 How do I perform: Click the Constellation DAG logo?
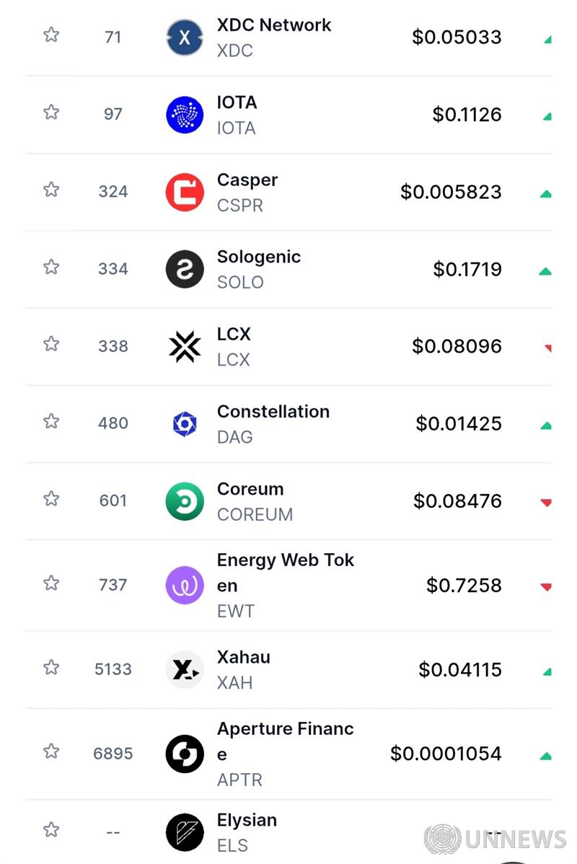(185, 423)
